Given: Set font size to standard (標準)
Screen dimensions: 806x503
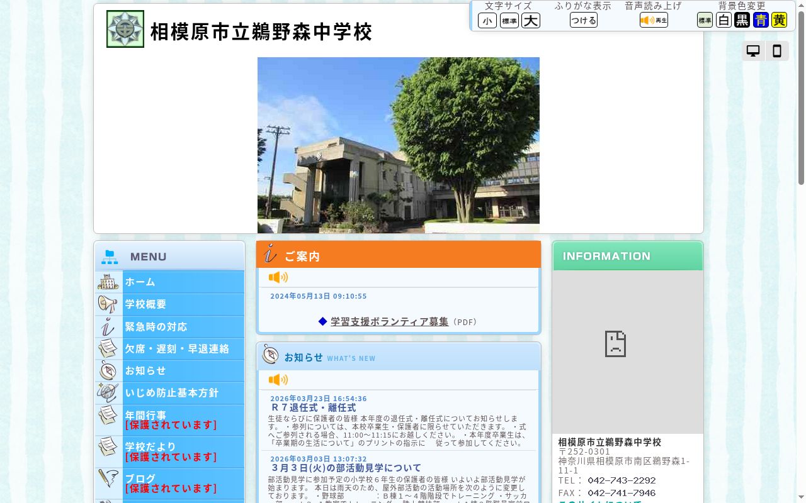Looking at the screenshot, I should coord(509,21).
